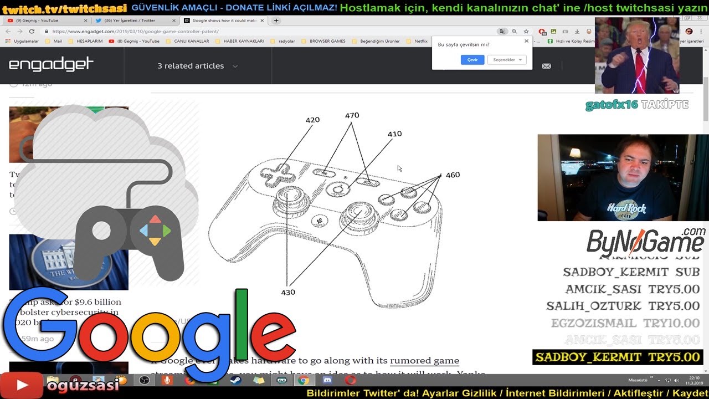The width and height of the screenshot is (709, 399).
Task: Open the zoom magnifier icon in address bar
Action: click(x=514, y=32)
